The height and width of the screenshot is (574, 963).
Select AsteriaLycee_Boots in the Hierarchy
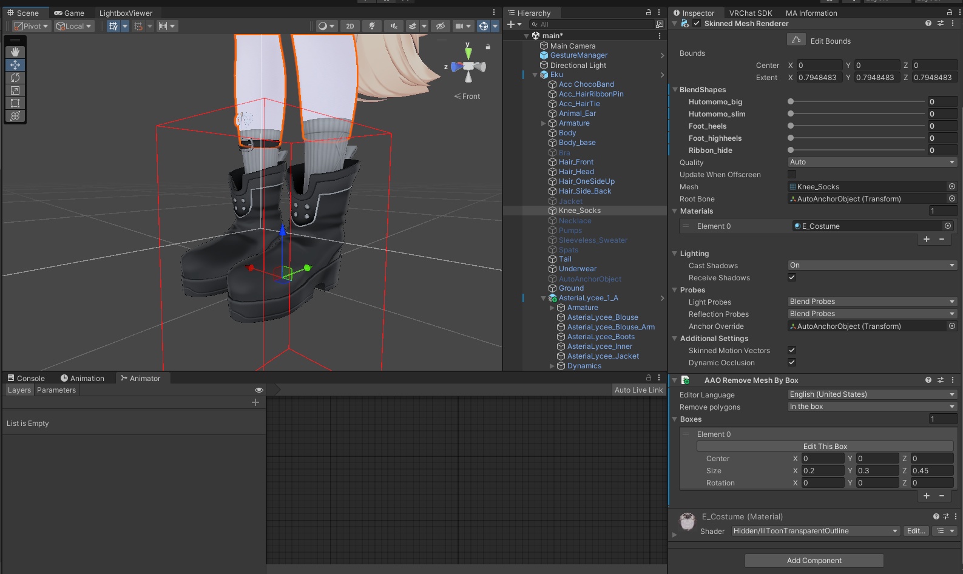601,337
